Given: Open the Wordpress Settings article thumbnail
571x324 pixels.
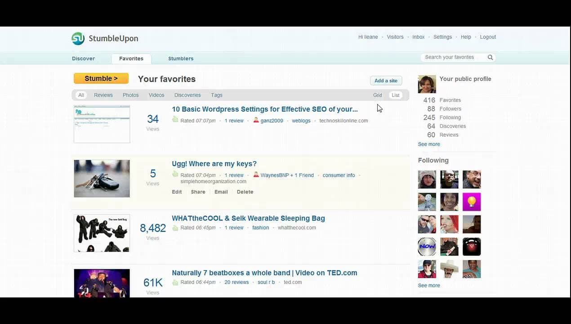Looking at the screenshot, I should pyautogui.click(x=102, y=124).
